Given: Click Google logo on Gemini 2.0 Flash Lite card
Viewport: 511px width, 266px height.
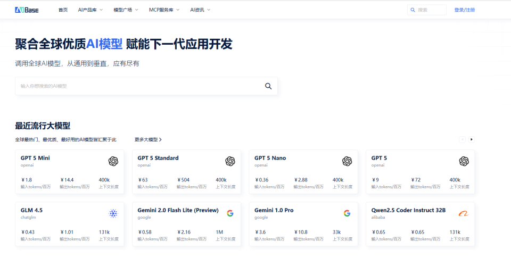Looking at the screenshot, I should [x=230, y=213].
